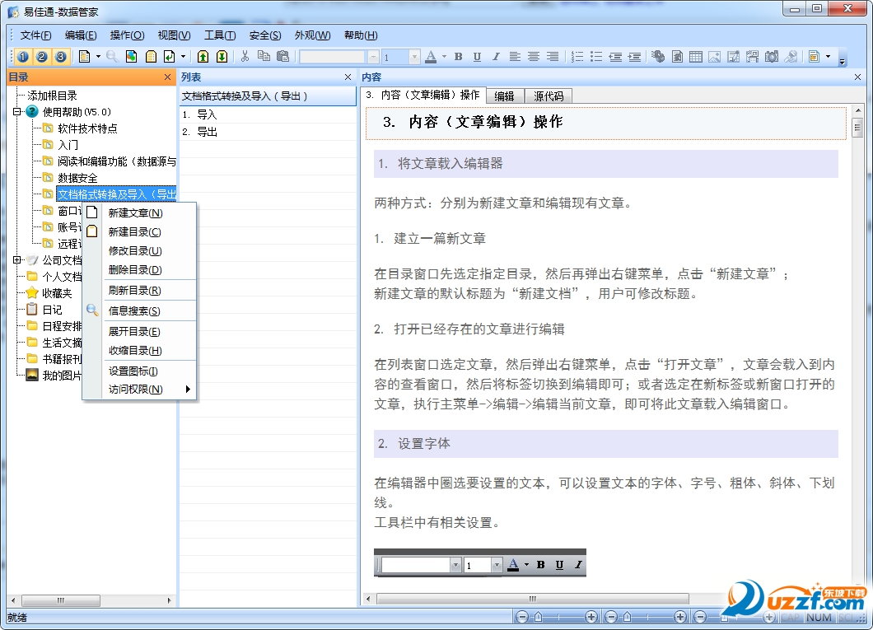873x630 pixels.
Task: Click the green down-arrow toolbar icon
Action: coord(222,56)
